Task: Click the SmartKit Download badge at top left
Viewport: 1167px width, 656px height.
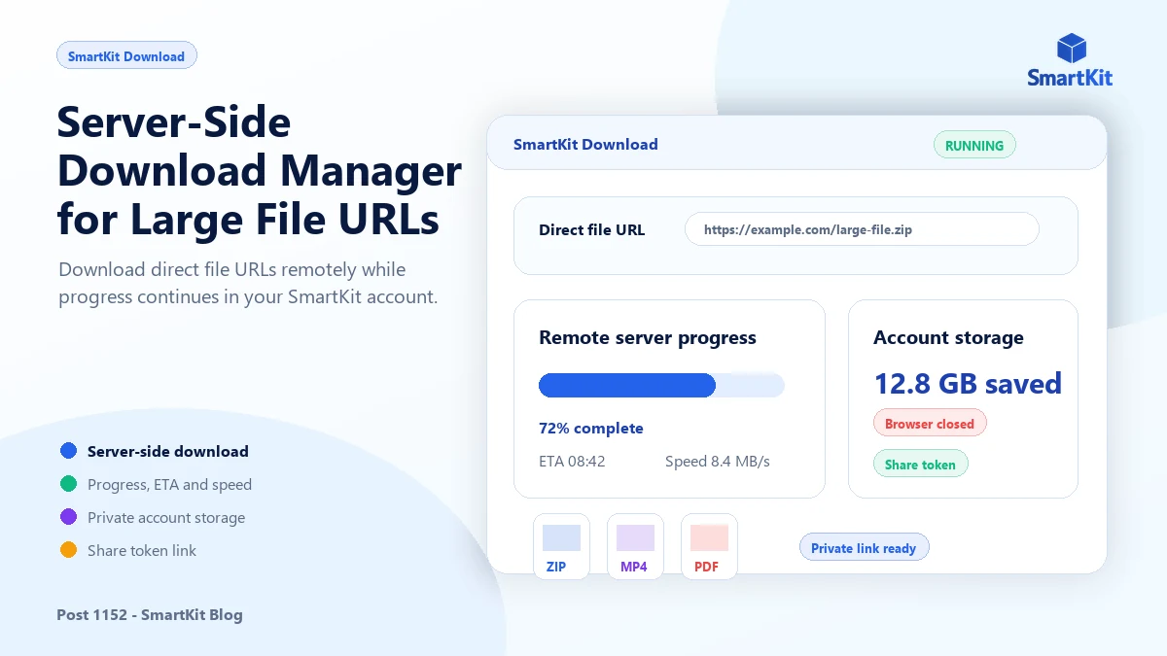Action: pyautogui.click(x=126, y=56)
